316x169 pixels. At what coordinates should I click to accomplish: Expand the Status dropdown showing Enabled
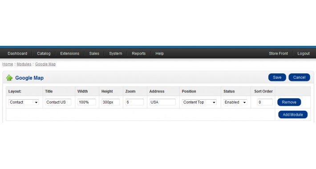pyautogui.click(x=235, y=102)
